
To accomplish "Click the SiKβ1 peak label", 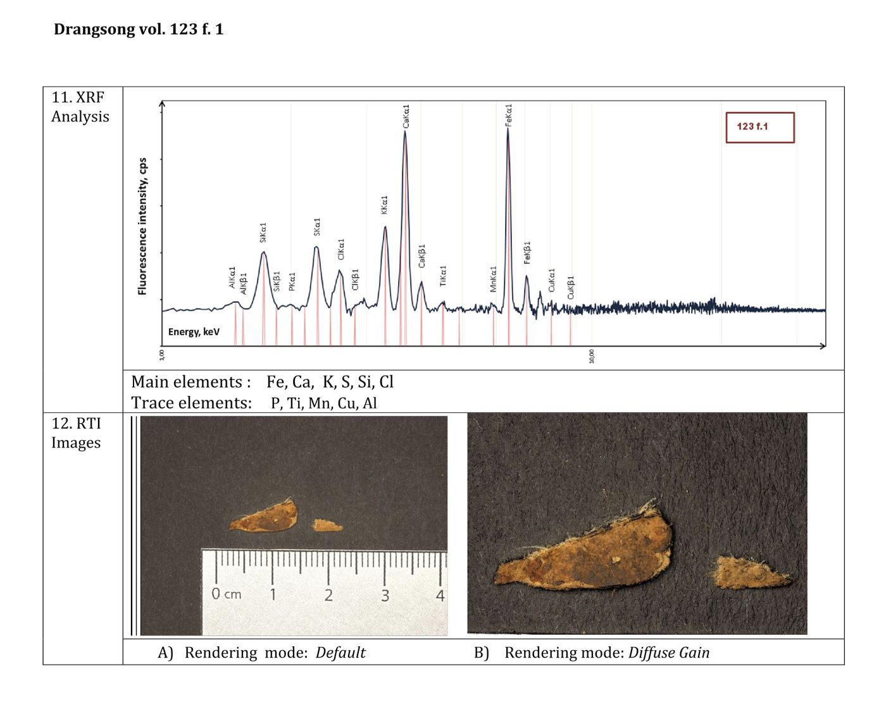I will [x=277, y=281].
